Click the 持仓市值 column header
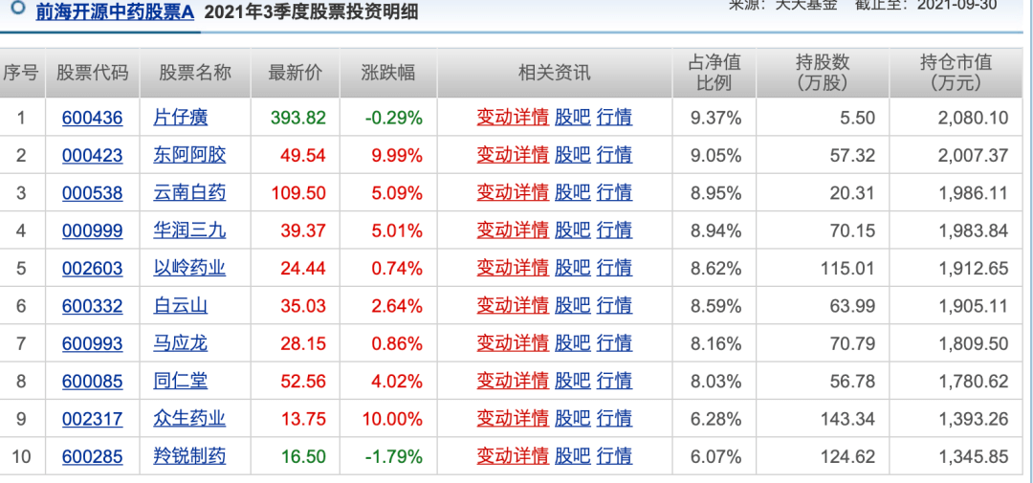The image size is (1033, 483). [x=956, y=73]
